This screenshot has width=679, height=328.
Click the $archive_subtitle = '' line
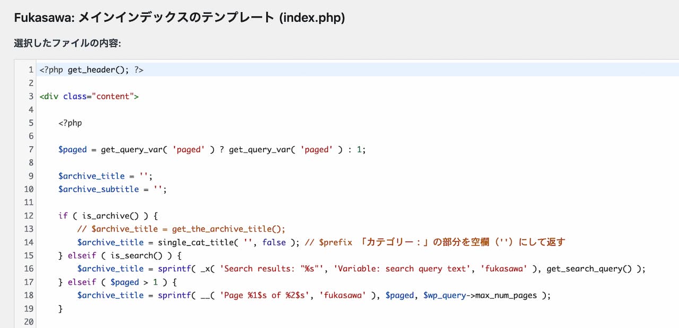pos(113,189)
